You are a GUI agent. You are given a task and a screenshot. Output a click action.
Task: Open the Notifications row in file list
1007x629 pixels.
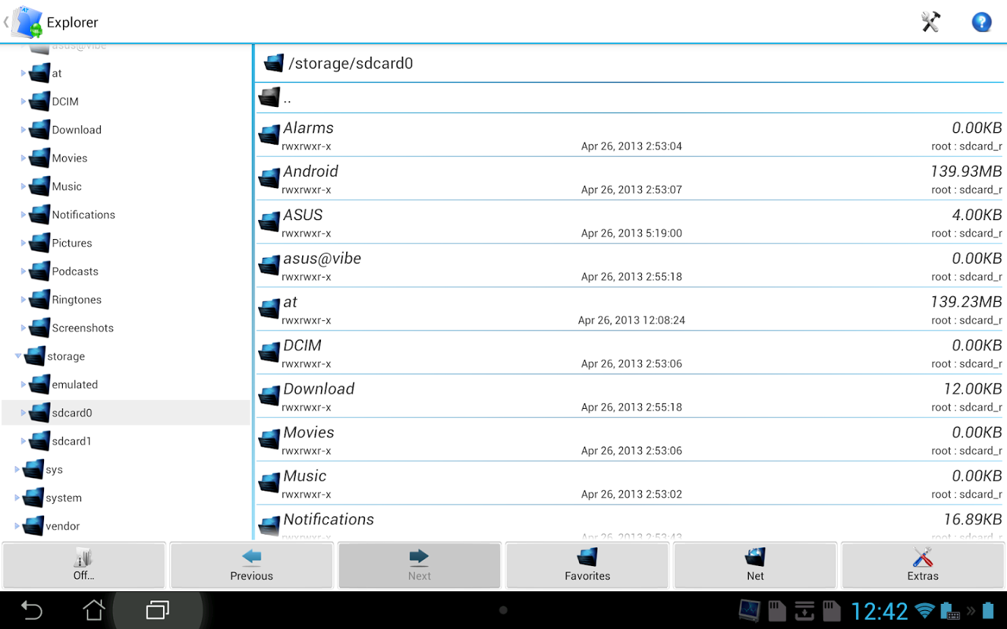(629, 523)
